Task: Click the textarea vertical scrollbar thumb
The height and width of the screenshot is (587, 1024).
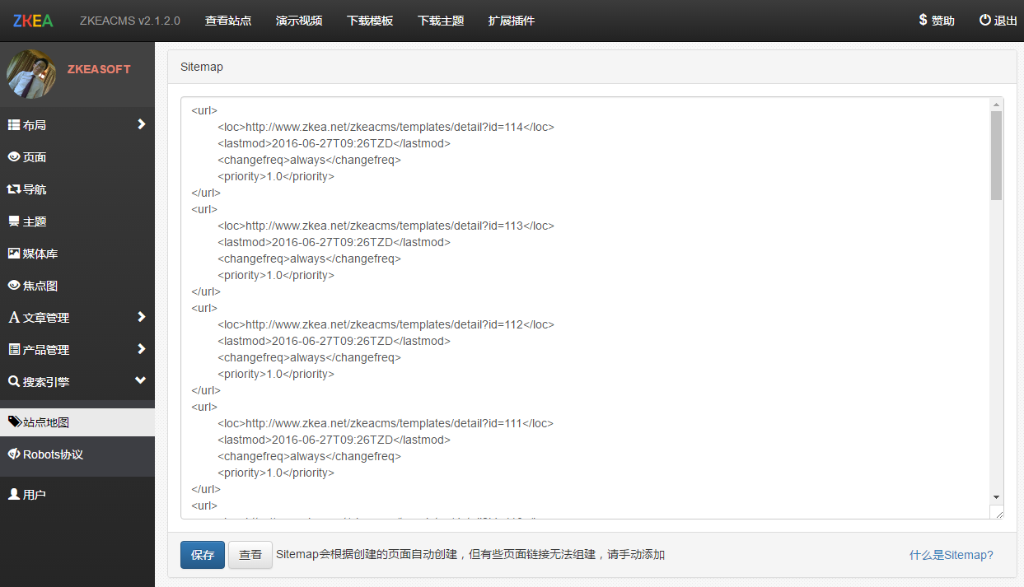Action: tap(997, 155)
